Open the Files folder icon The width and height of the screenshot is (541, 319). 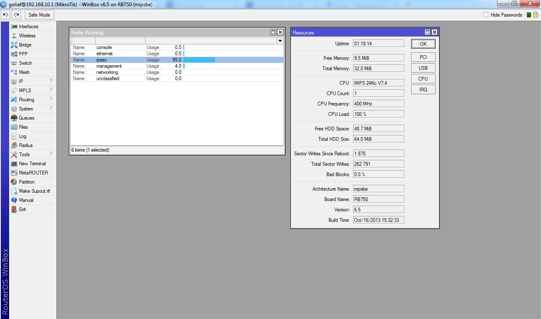coord(14,127)
